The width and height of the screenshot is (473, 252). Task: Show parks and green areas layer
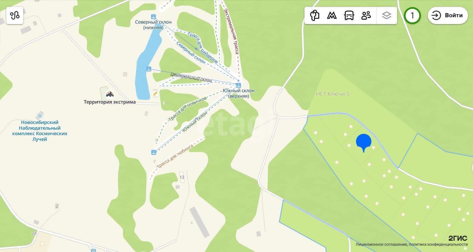click(315, 15)
